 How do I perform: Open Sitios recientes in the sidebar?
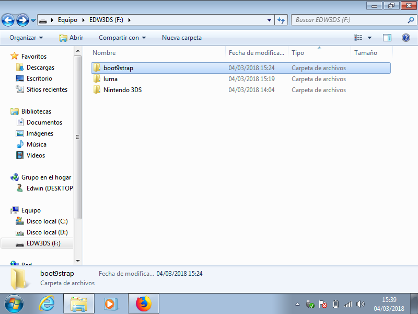point(47,89)
